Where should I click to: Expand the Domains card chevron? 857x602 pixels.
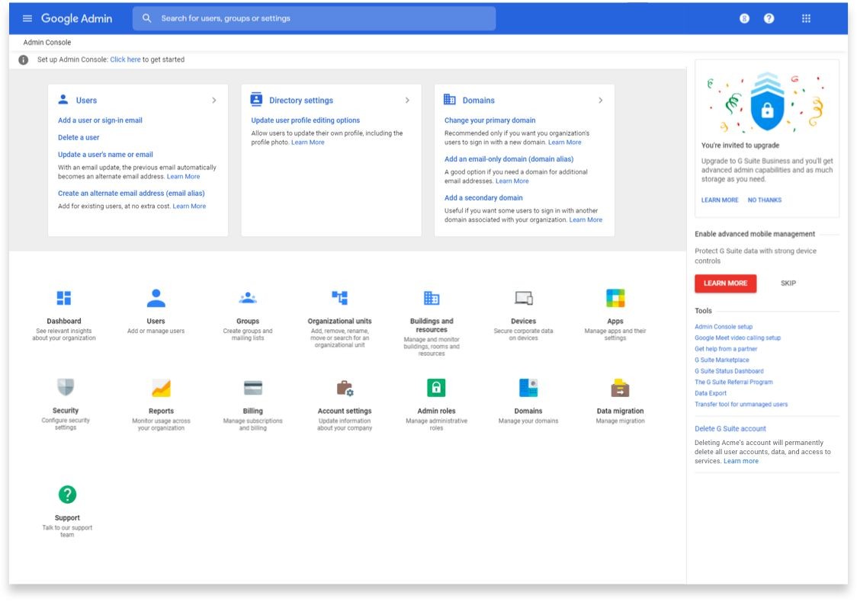click(x=600, y=100)
